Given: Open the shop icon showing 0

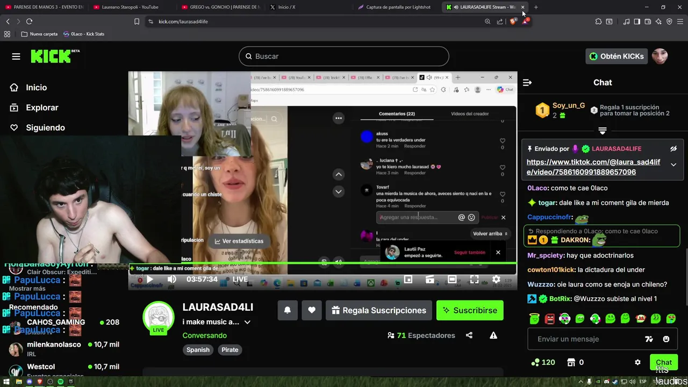Looking at the screenshot, I should coord(576,362).
